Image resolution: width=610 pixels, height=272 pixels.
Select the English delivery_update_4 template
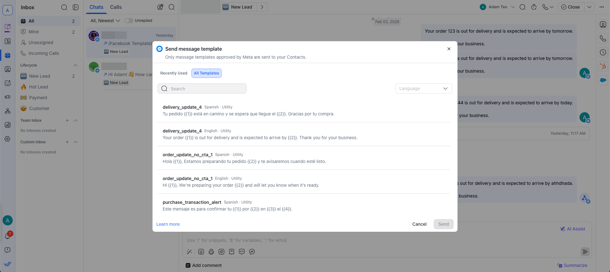click(x=303, y=134)
